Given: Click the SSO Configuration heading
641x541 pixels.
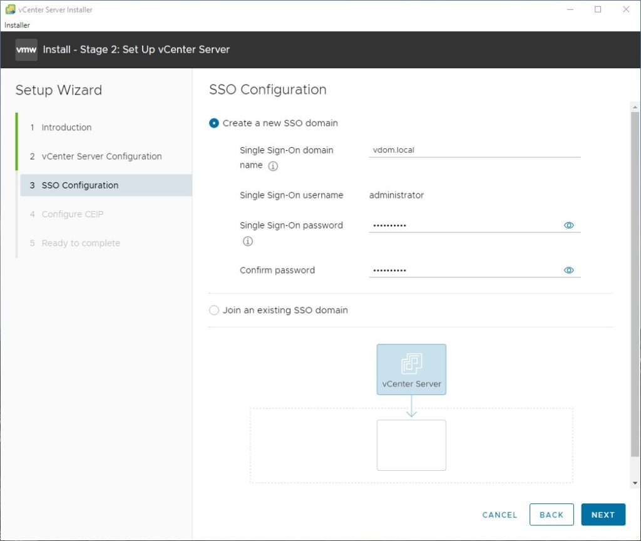Looking at the screenshot, I should point(268,90).
